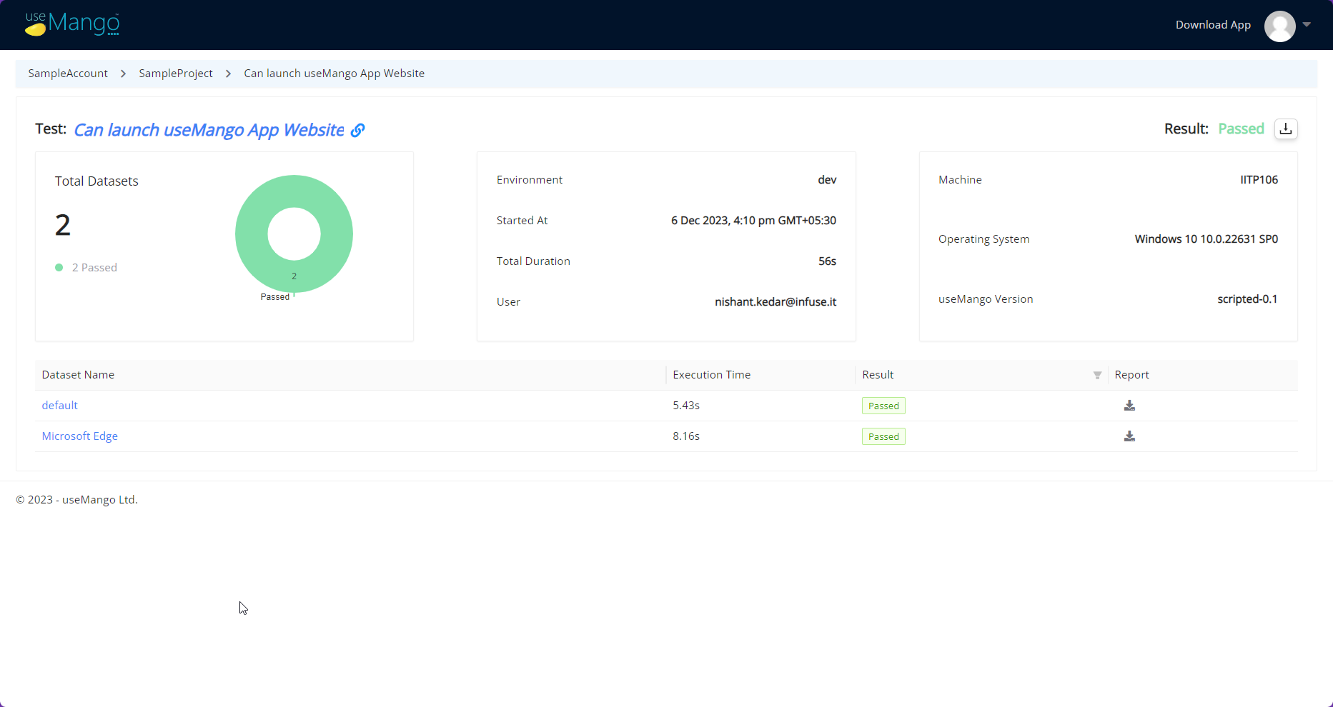The height and width of the screenshot is (707, 1333).
Task: Open the default dataset link
Action: pyautogui.click(x=60, y=406)
